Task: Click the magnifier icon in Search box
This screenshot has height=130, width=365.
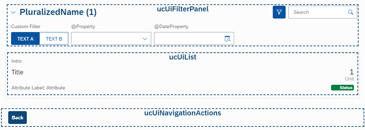Action: tap(351, 12)
